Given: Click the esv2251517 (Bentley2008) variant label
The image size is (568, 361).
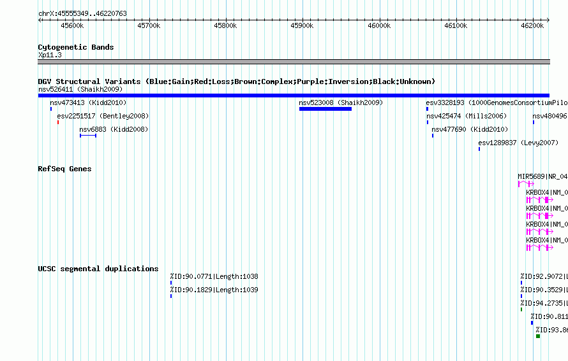Looking at the screenshot, I should pos(103,116).
